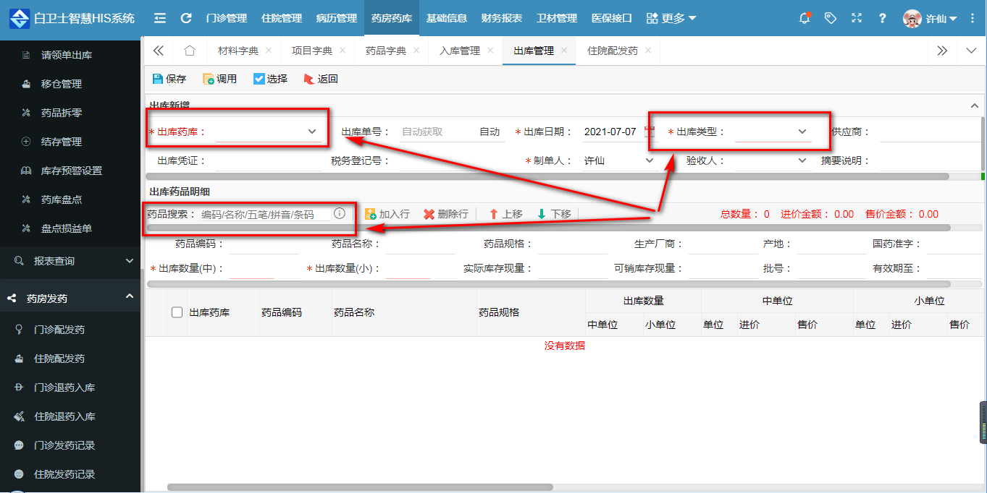Close the 材料字典 tab

[x=269, y=51]
